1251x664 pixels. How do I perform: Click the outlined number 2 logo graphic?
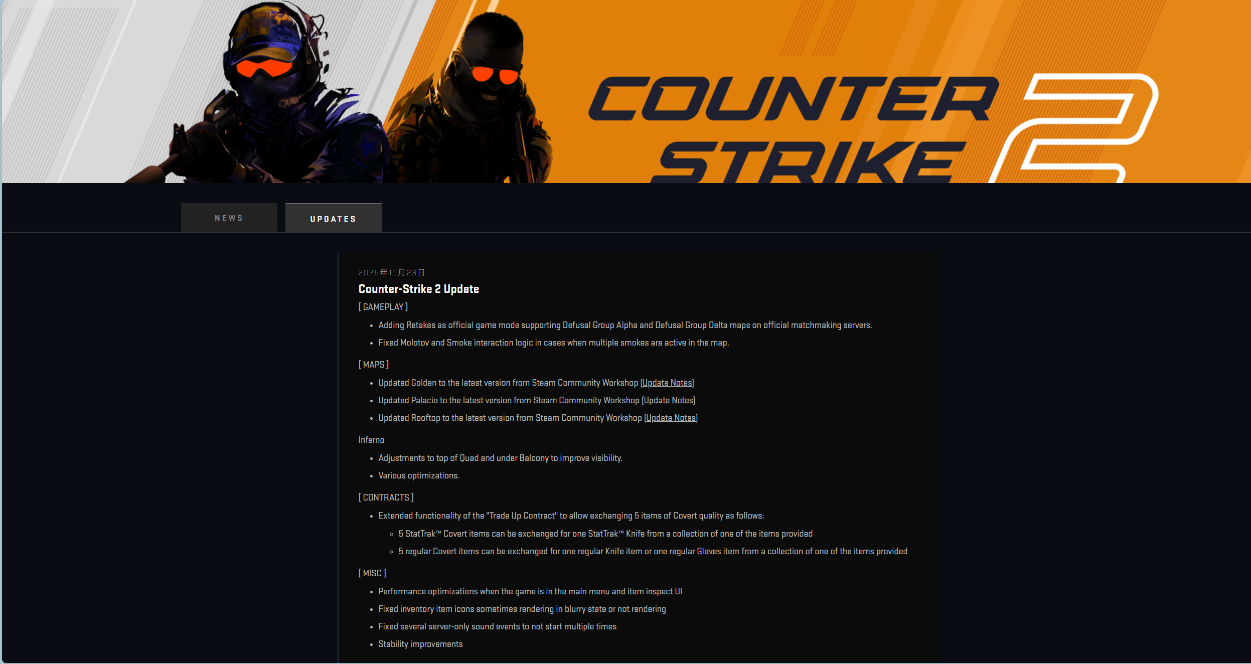[1073, 128]
